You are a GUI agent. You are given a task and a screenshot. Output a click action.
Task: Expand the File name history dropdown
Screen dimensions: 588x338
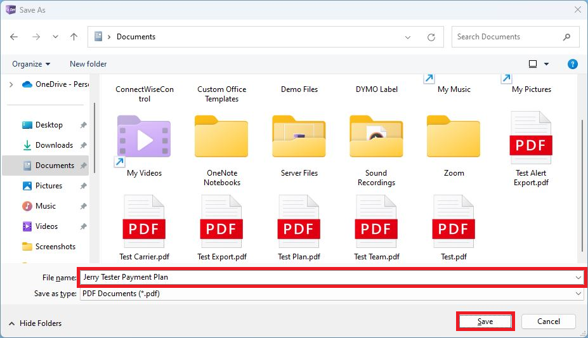pyautogui.click(x=578, y=277)
